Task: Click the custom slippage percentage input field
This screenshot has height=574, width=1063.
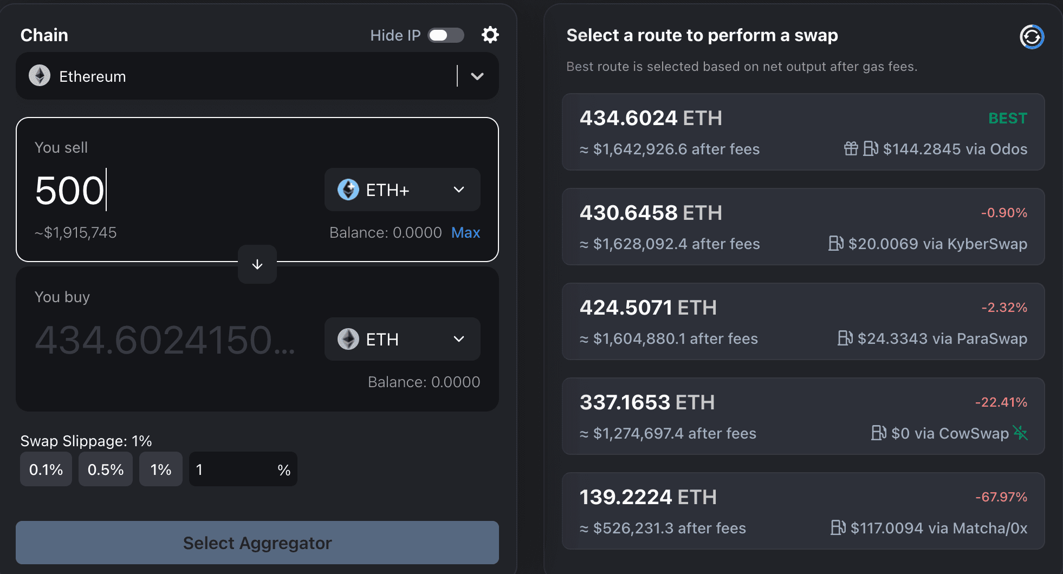Action: [x=233, y=469]
